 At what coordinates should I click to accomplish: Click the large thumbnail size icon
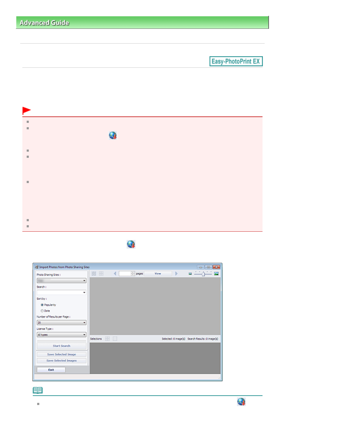216,274
